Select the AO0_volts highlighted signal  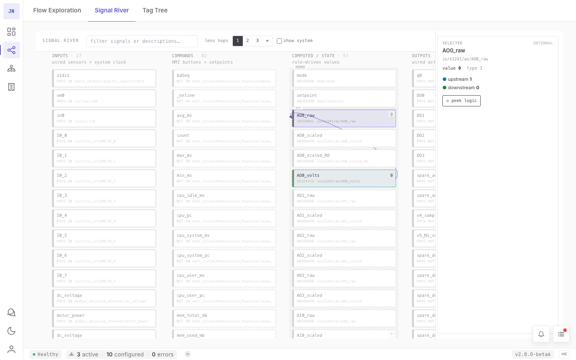(x=344, y=178)
